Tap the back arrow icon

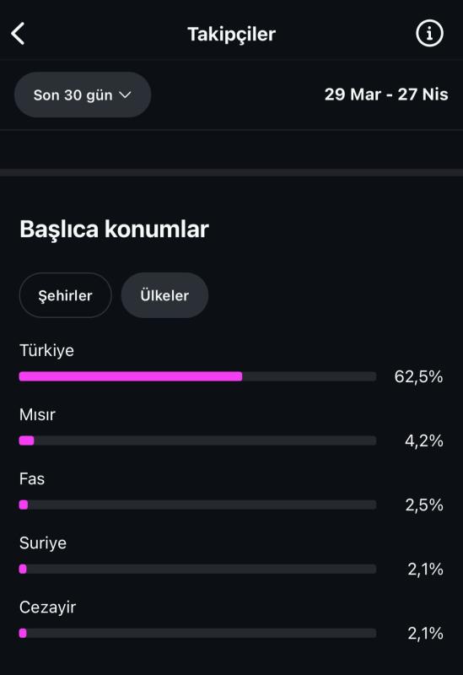18,34
